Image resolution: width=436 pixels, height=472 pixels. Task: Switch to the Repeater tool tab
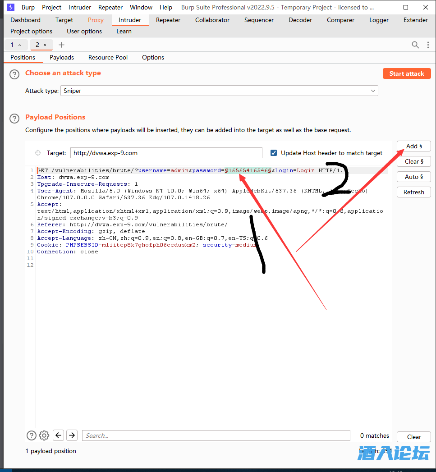[x=168, y=20]
